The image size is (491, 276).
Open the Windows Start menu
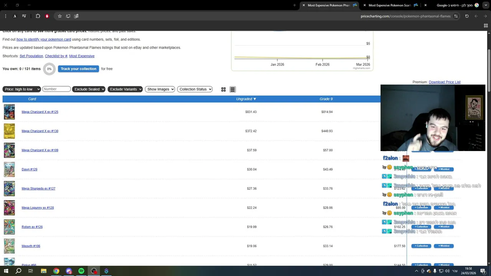click(x=6, y=271)
